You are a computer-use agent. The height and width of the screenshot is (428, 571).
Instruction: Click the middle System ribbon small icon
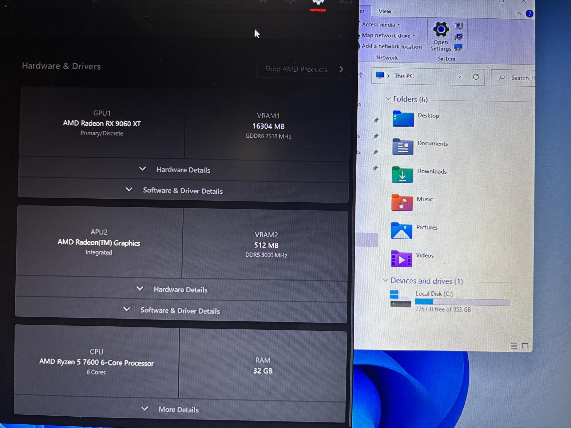(x=459, y=37)
